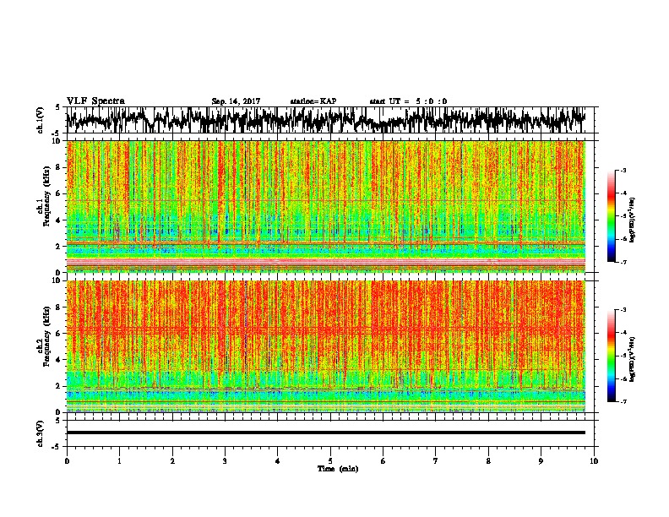Viewport: 669px width, 517px height.
Task: Click time axis tick label "9"
Action: pyautogui.click(x=541, y=461)
